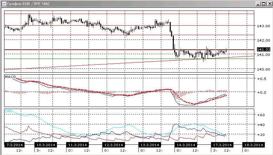Select the 18.3.2014 date marker

point(254,145)
